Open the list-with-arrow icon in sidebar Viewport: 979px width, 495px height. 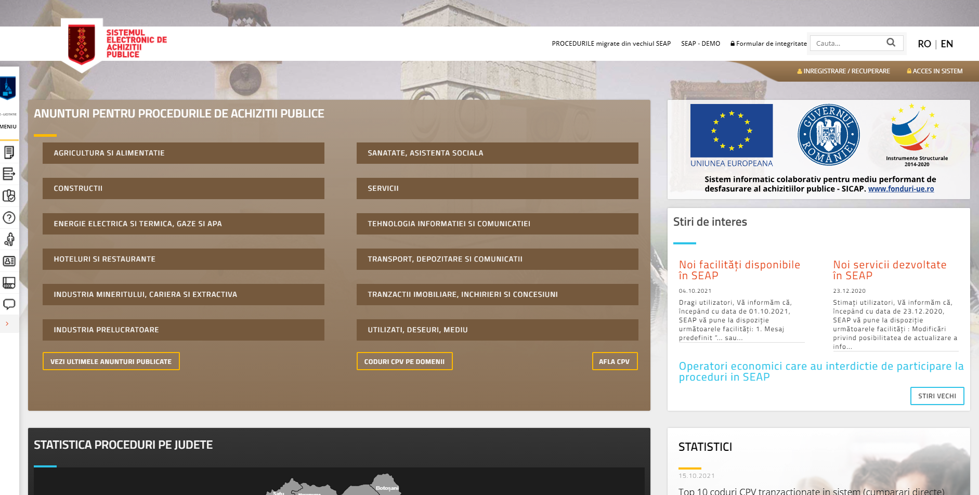pyautogui.click(x=9, y=174)
